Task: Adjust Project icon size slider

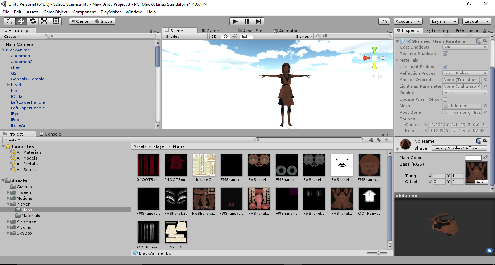Action: [379, 253]
